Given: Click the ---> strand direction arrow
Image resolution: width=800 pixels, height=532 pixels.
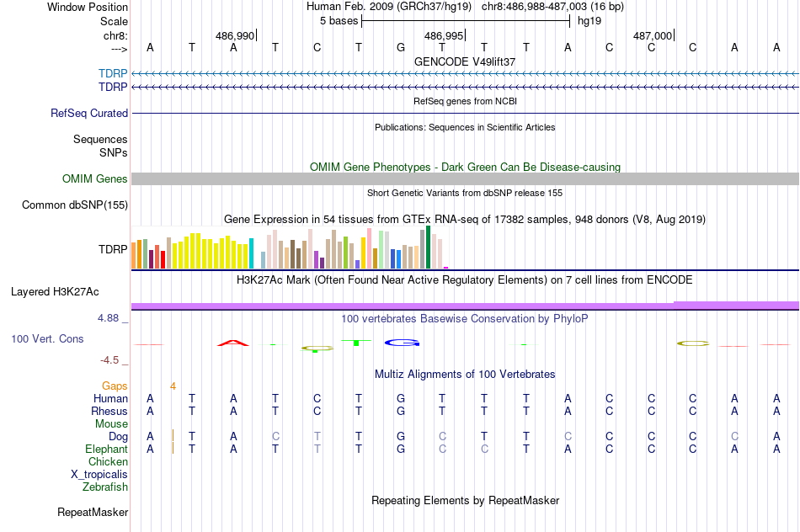Looking at the screenshot, I should pyautogui.click(x=120, y=49).
